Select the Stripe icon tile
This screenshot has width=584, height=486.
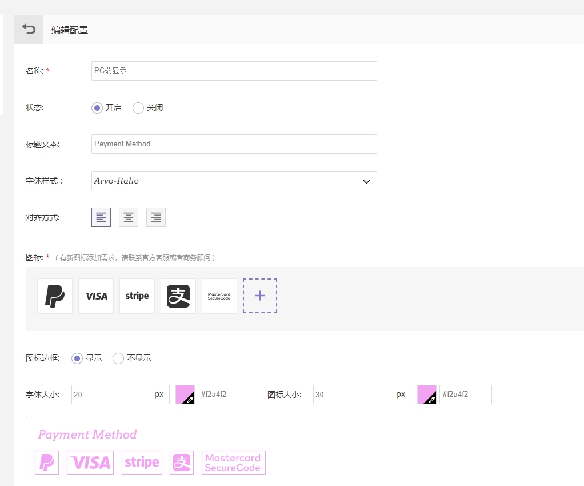pos(137,296)
